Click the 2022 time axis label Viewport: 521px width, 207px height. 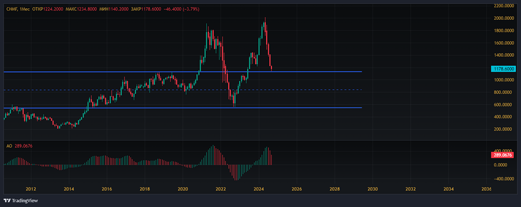coord(220,189)
